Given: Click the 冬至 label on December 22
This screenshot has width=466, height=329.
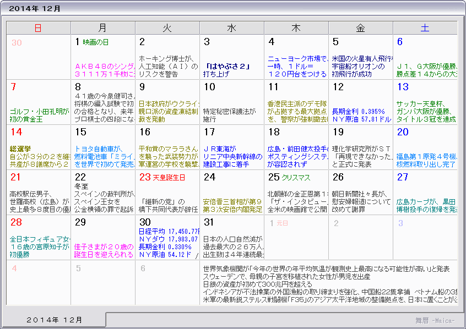Looking at the screenshot, I should pos(81,187).
